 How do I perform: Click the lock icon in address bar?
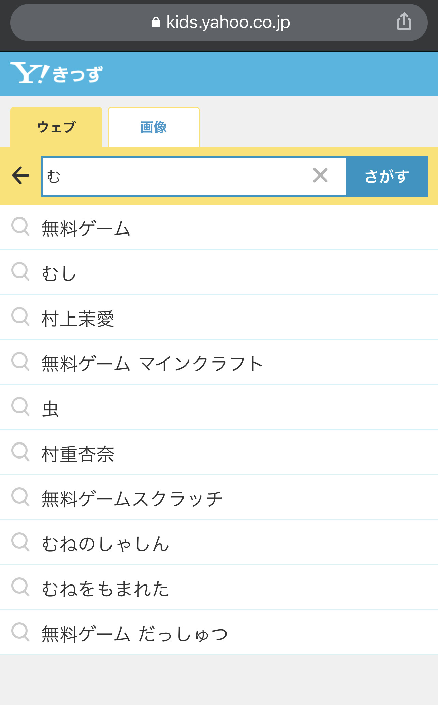tap(156, 23)
